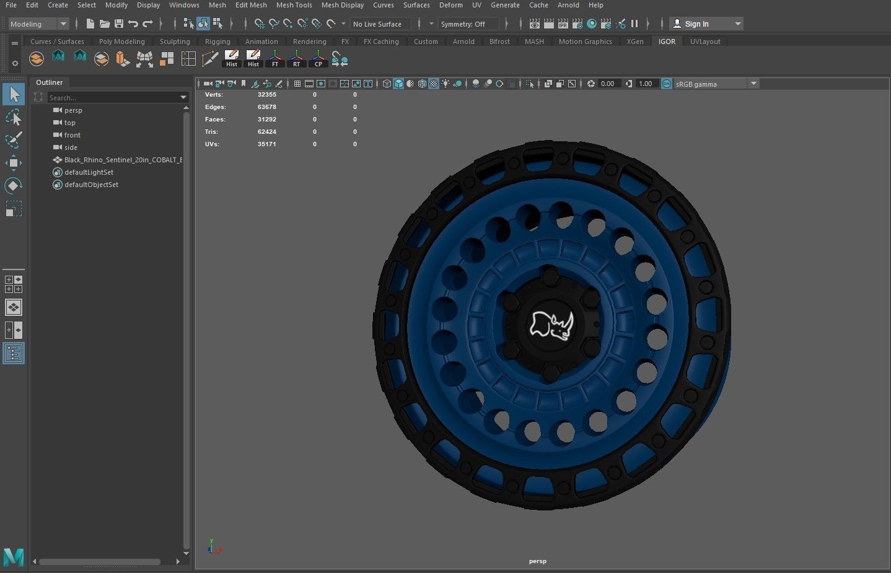The image size is (891, 573).
Task: Expand the Outliner search options arrow
Action: (183, 98)
